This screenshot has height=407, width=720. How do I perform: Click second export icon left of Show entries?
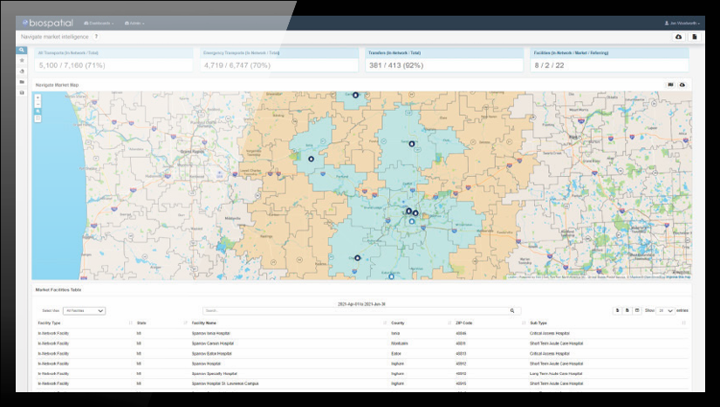coord(627,310)
